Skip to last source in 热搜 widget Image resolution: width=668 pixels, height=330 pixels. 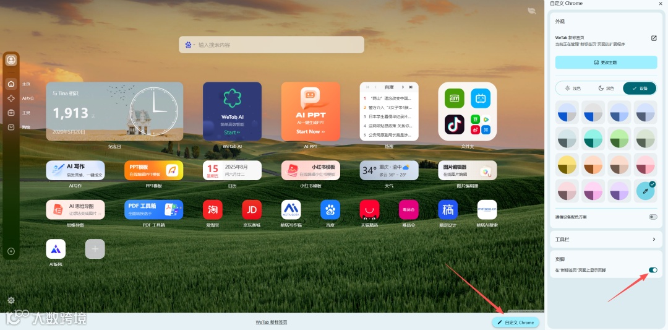pos(411,87)
